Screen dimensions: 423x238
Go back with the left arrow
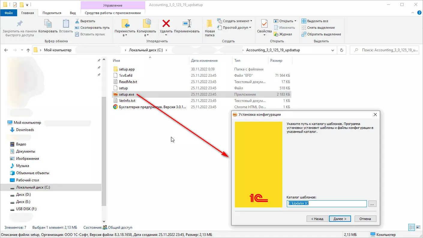pos(6,50)
